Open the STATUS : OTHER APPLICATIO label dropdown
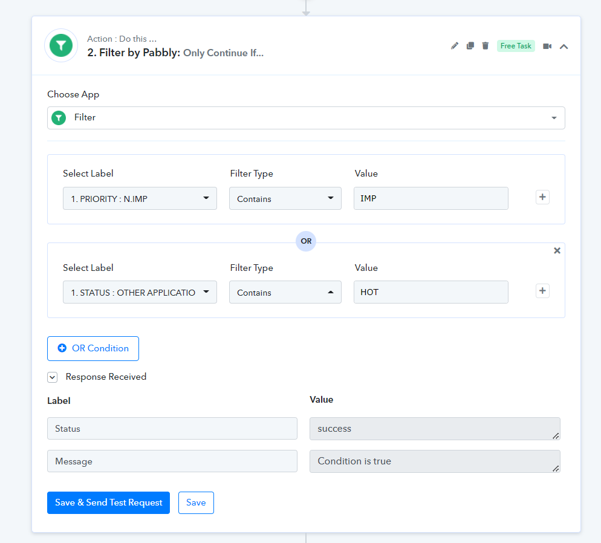The width and height of the screenshot is (601, 543). (x=140, y=293)
